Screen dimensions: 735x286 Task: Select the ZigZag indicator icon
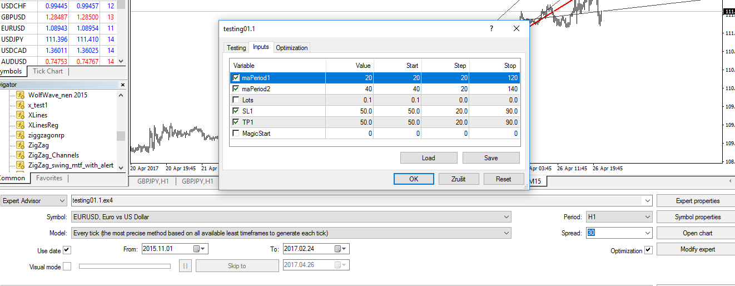pyautogui.click(x=21, y=145)
